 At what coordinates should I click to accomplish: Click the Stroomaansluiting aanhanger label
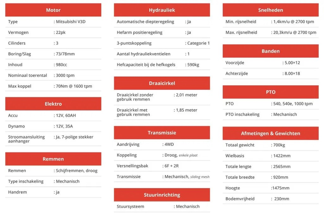27,139
